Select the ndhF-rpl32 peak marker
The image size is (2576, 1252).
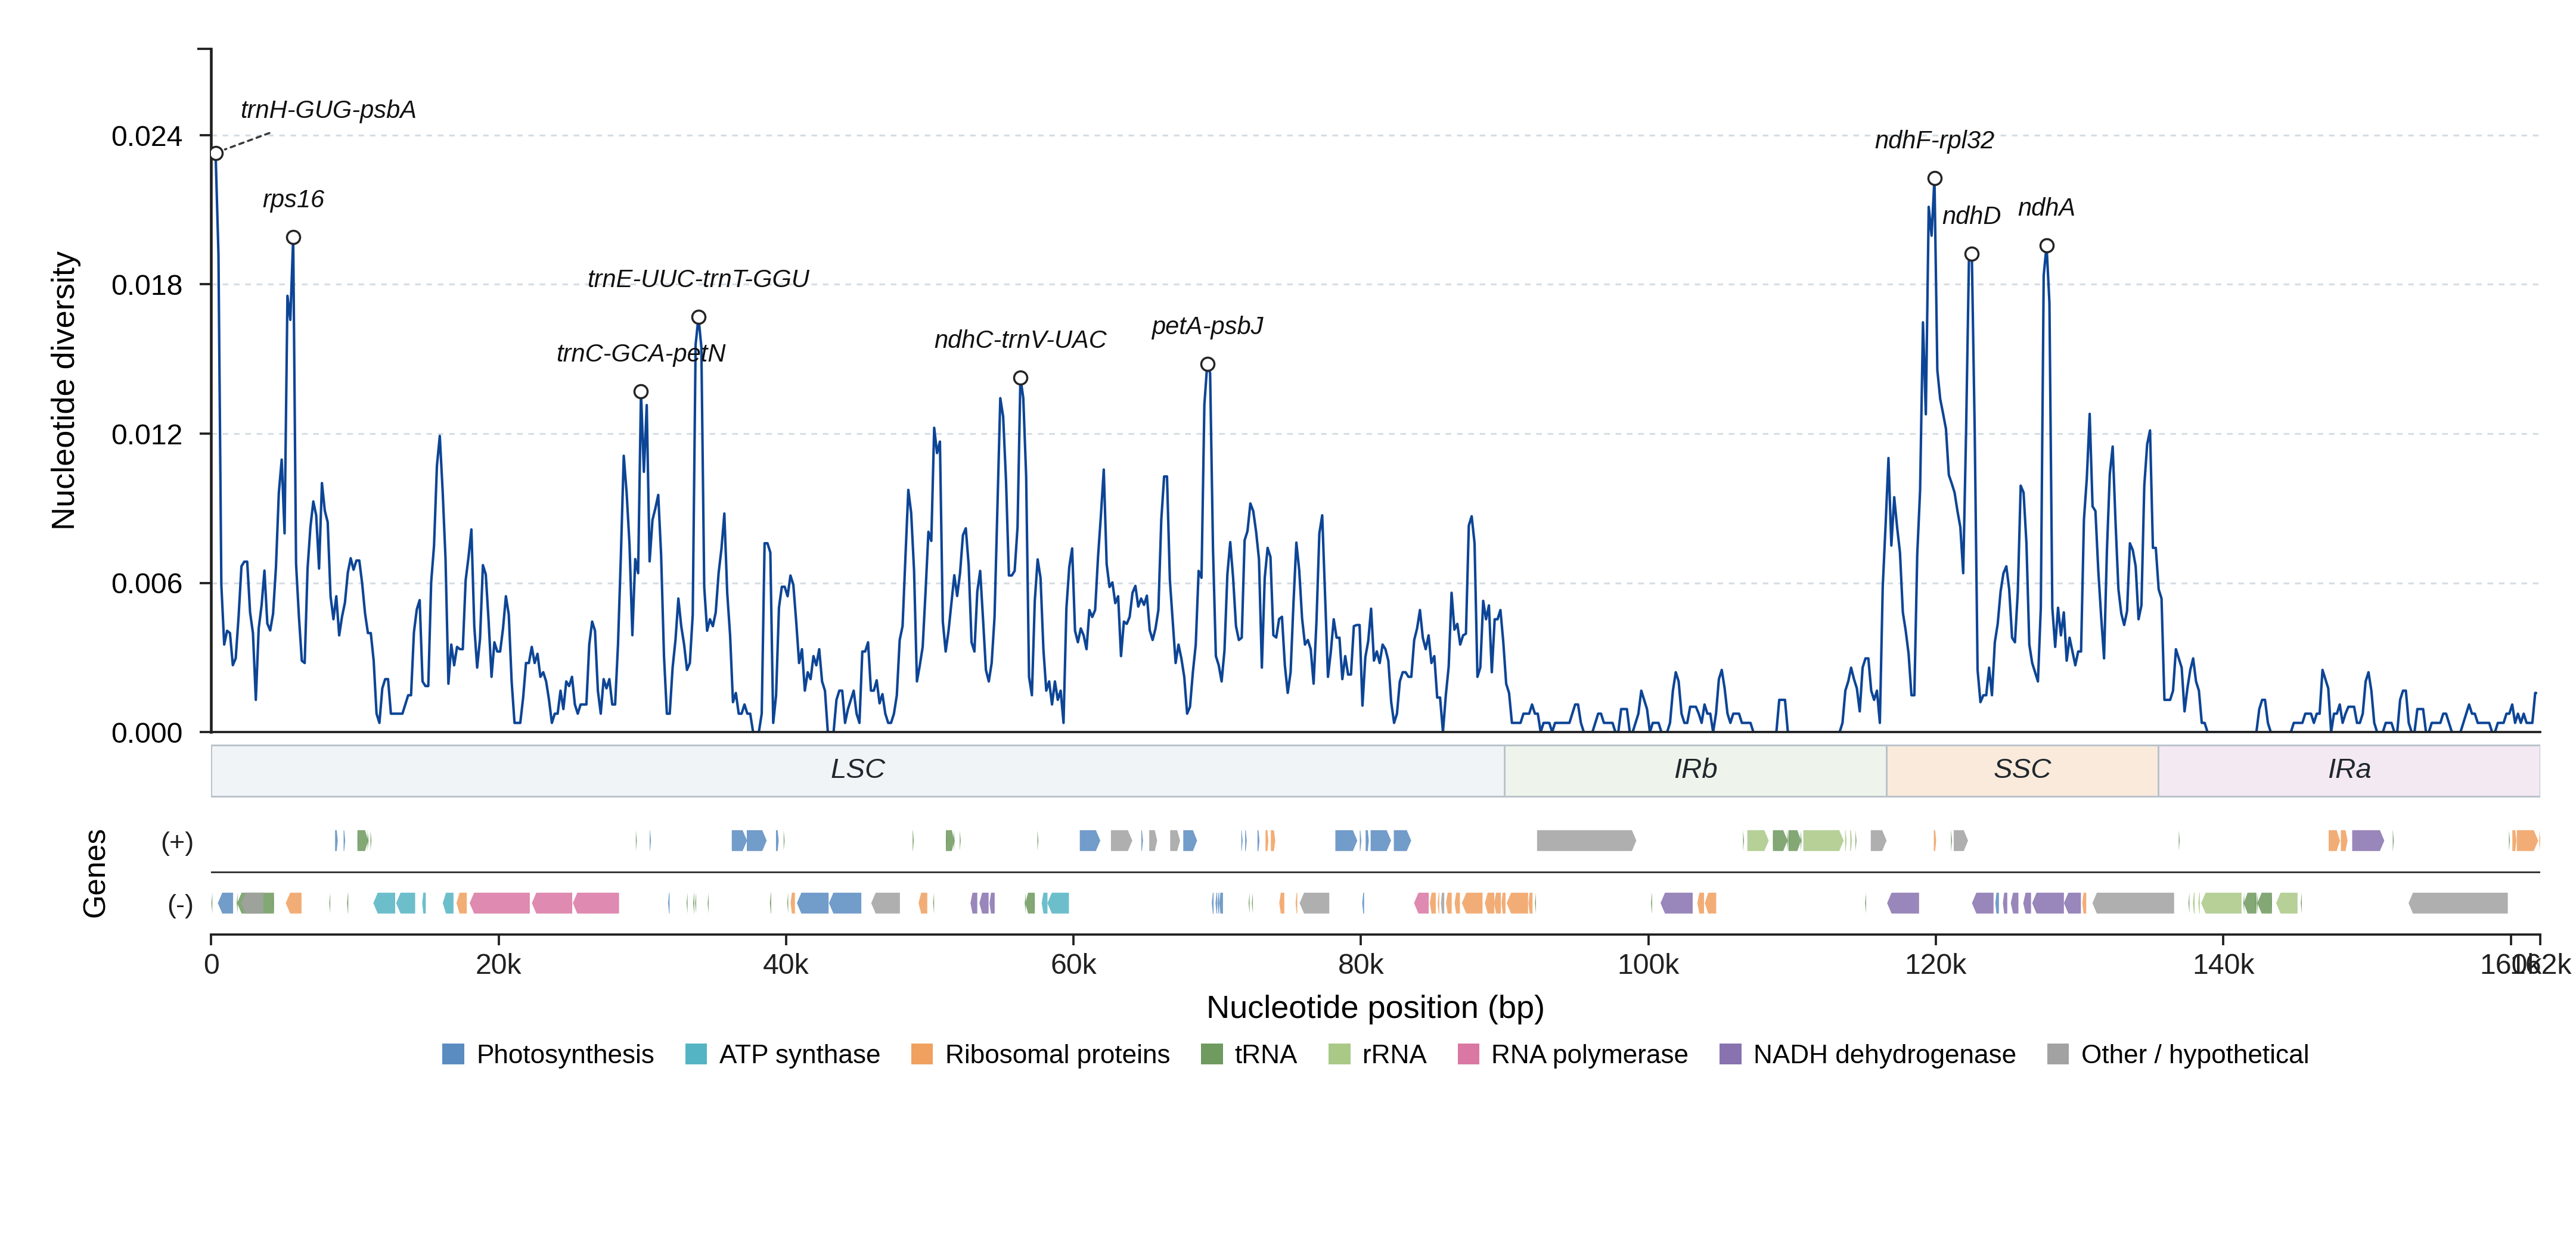tap(1935, 179)
